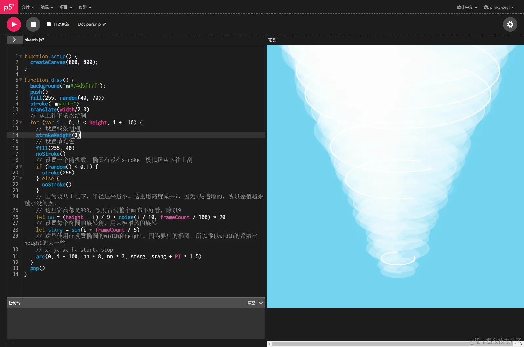Screen dimensions: 524x347
Task: Open editor settings via the gear icon
Action: pyautogui.click(x=510, y=24)
